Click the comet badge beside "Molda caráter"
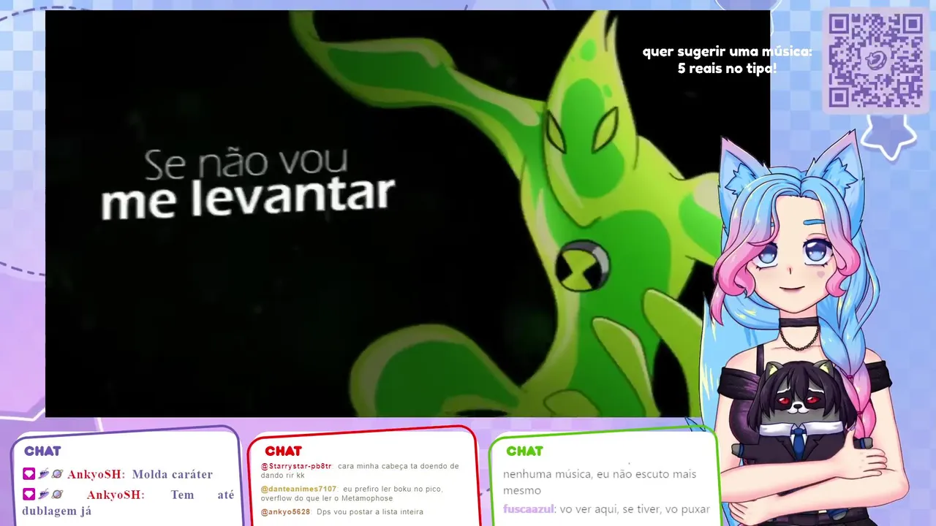 click(44, 474)
